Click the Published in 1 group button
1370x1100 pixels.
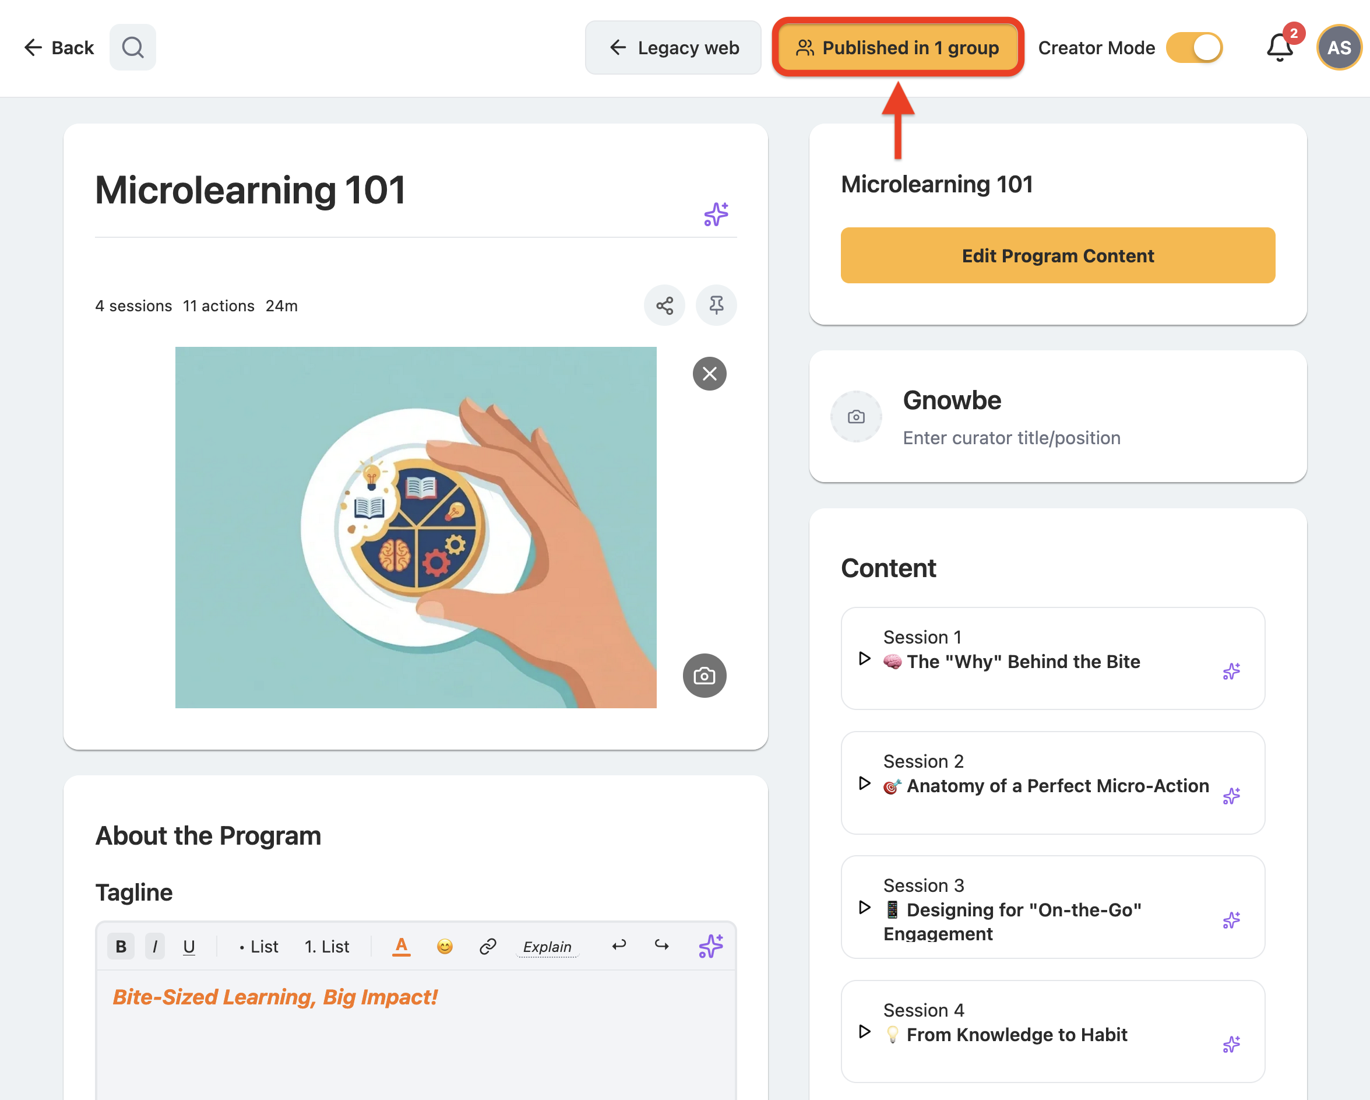[898, 48]
